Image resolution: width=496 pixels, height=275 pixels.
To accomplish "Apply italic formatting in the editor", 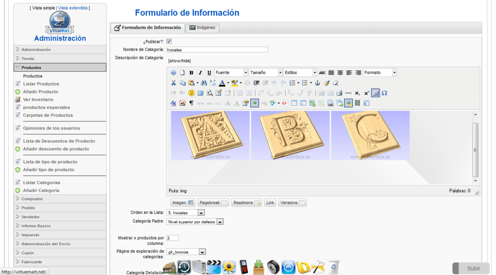I will pos(200,72).
